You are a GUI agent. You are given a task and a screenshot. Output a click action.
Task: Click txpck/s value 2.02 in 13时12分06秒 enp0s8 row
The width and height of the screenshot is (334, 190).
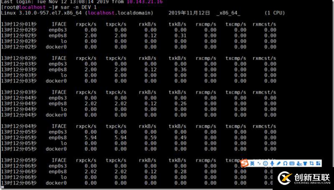click(x=121, y=172)
